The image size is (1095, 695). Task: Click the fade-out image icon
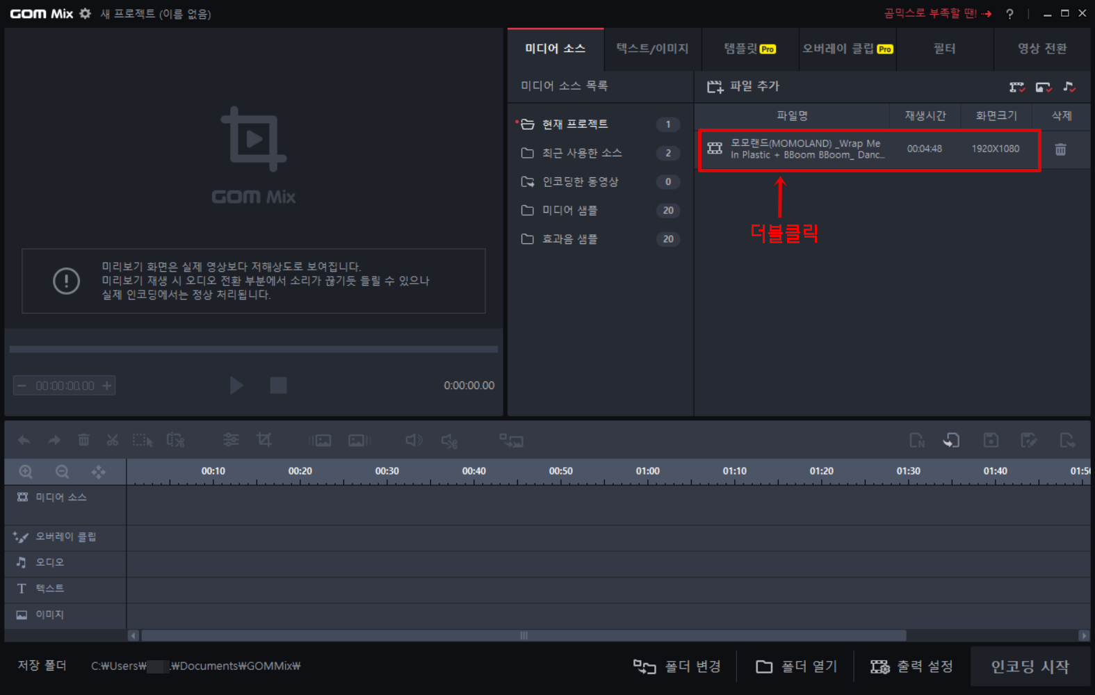click(359, 440)
